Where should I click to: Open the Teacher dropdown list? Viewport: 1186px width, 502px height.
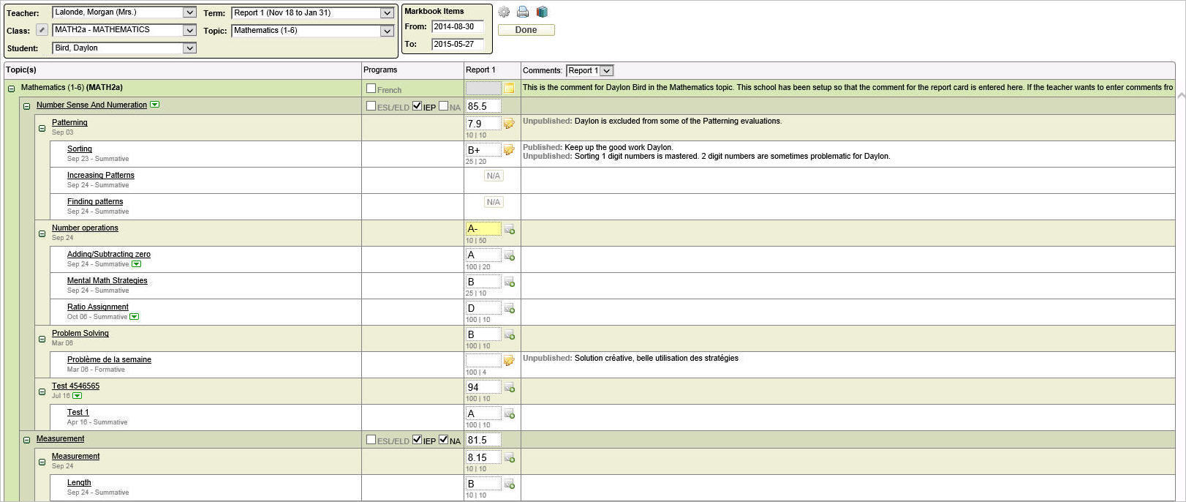tap(189, 12)
